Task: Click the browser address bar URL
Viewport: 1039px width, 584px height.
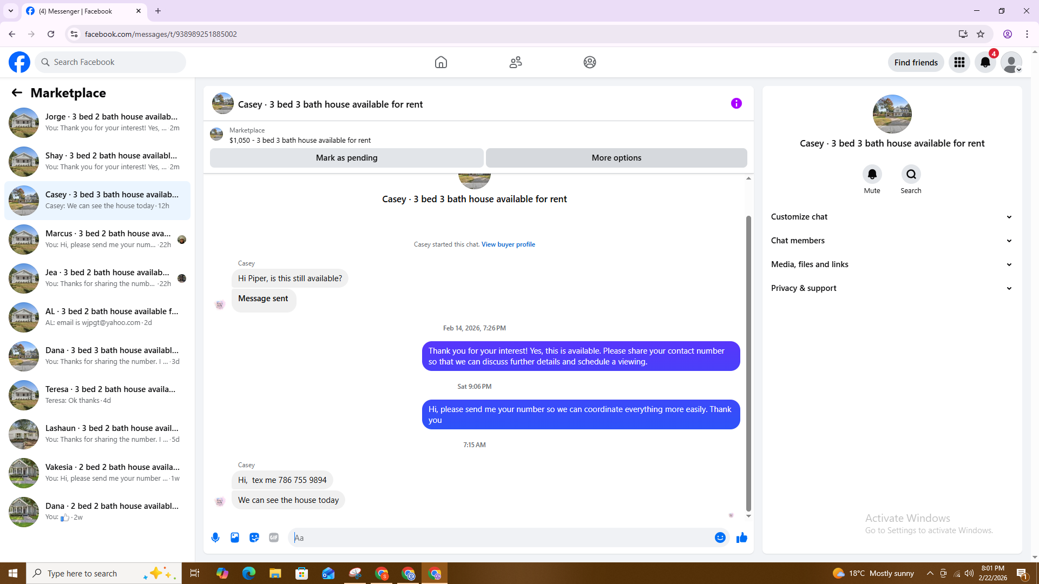Action: click(161, 34)
